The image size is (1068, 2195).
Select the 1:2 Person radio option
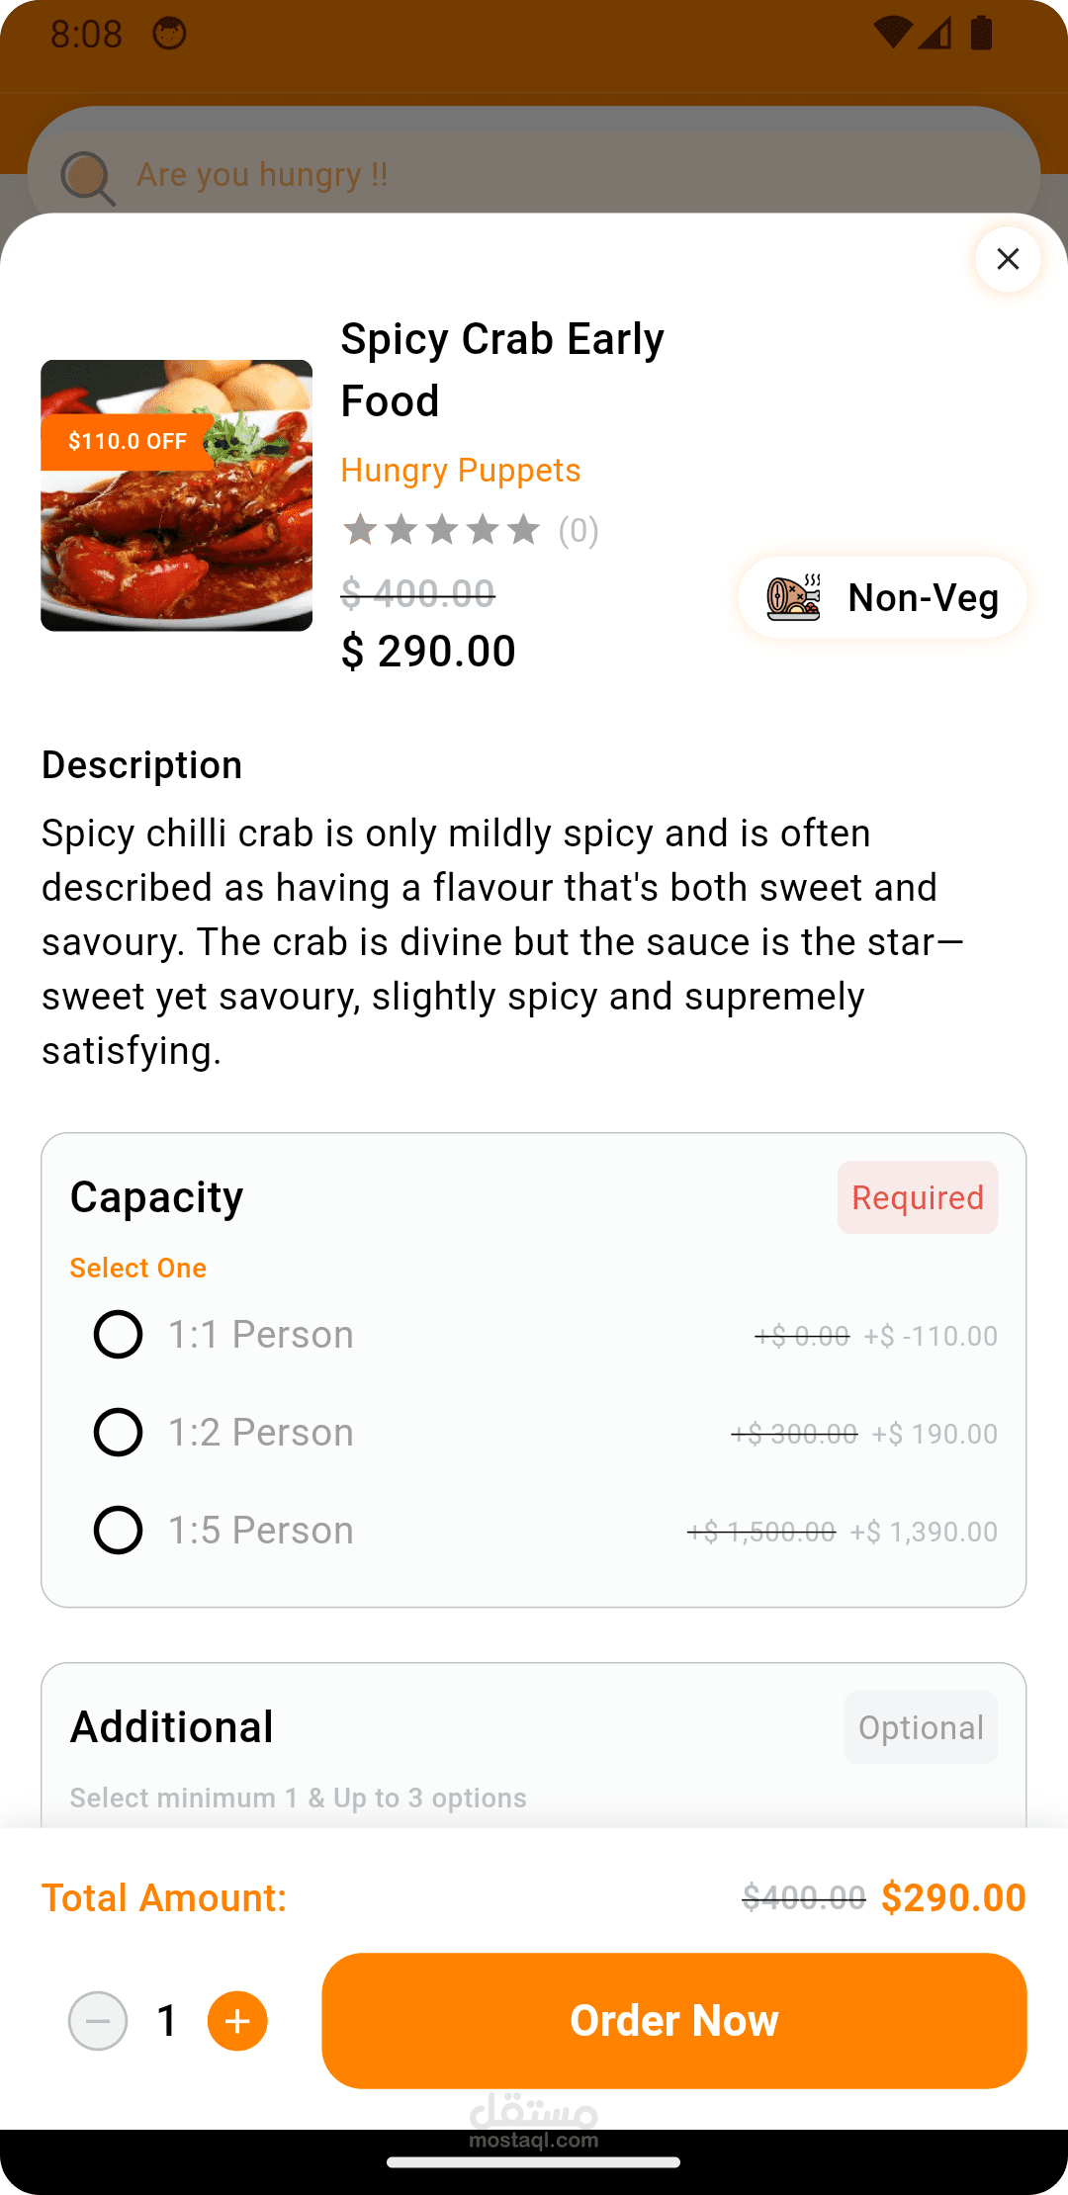pos(118,1433)
